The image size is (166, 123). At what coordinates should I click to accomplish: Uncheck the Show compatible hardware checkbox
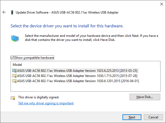12,58
